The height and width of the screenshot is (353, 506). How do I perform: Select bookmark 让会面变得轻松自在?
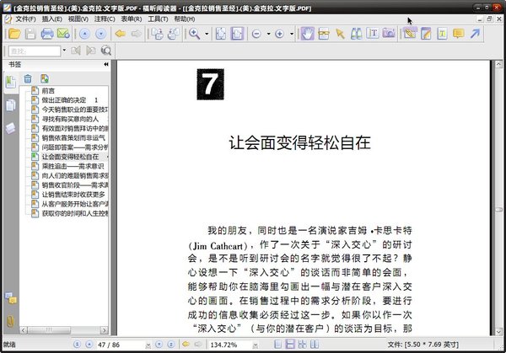tap(70, 157)
